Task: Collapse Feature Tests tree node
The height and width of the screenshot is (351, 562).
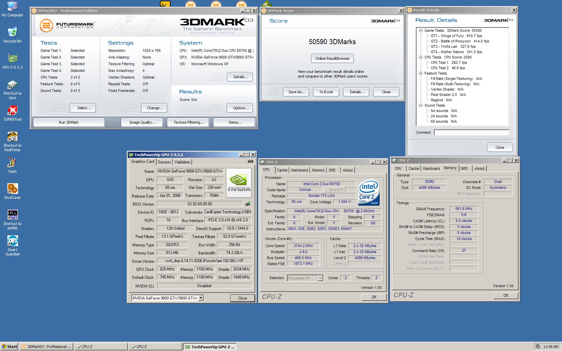Action: (x=421, y=73)
